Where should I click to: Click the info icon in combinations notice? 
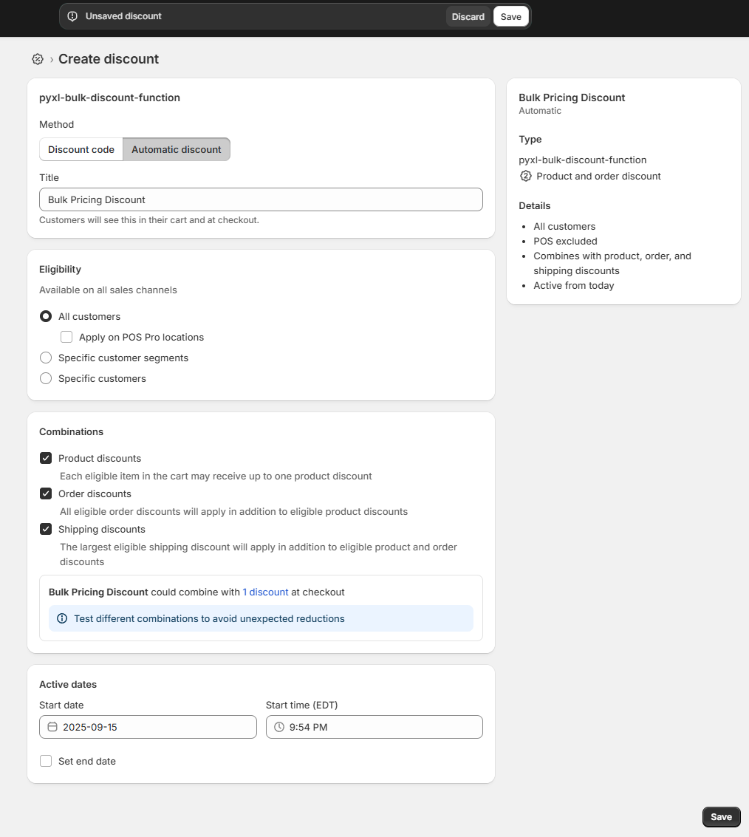[x=62, y=618]
